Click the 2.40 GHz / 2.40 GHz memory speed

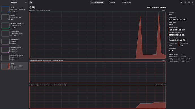pos(177,40)
